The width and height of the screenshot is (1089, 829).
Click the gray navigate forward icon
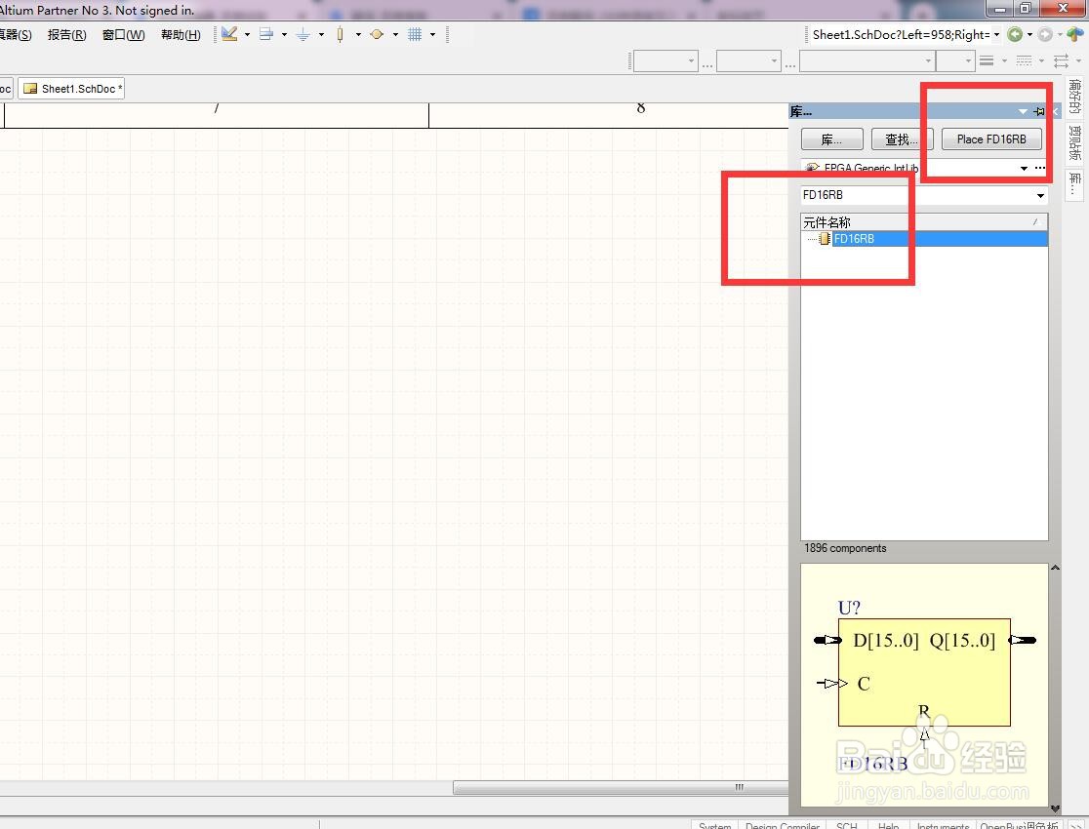point(1045,35)
